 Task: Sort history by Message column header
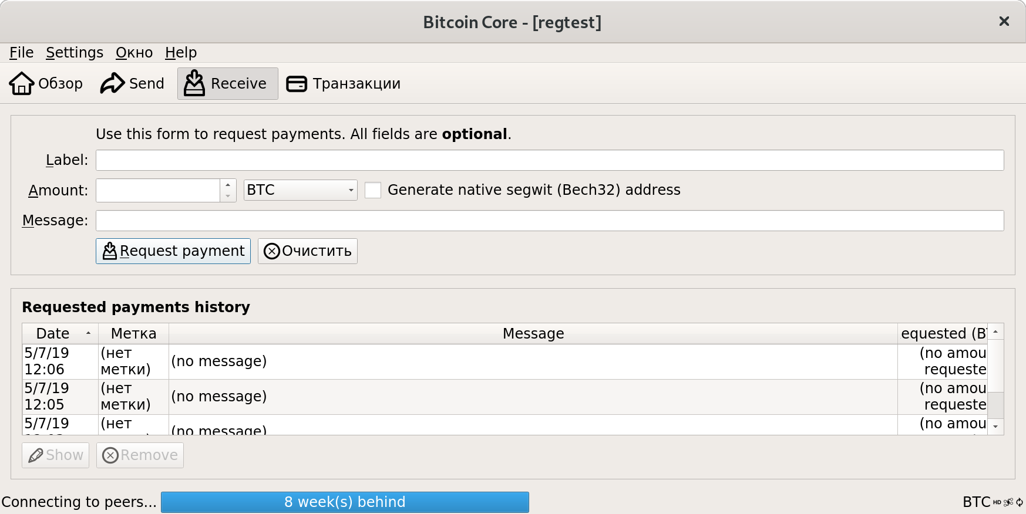click(x=533, y=333)
